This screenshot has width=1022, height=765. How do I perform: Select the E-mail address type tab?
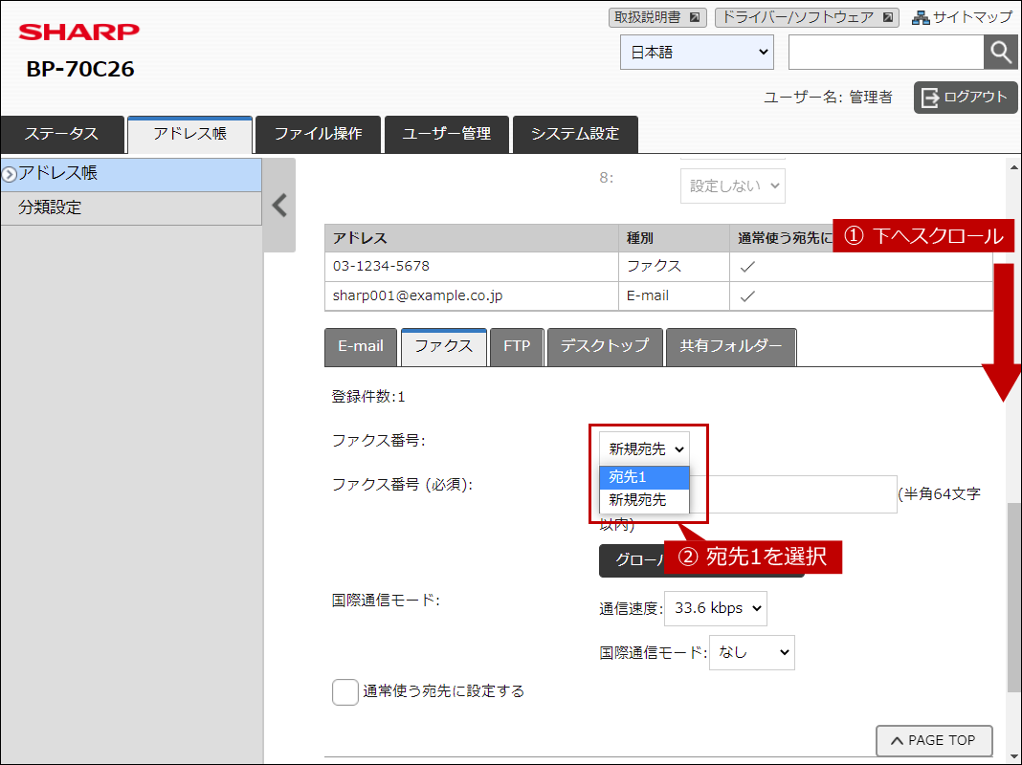[x=361, y=346]
